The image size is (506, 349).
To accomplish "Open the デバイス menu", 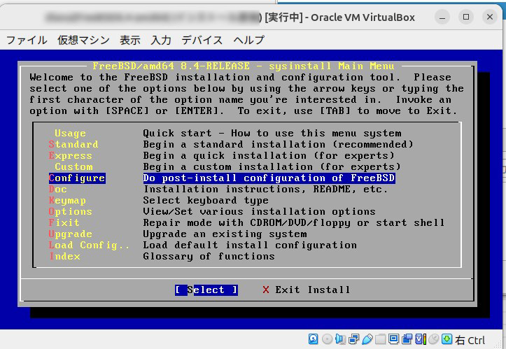I will (202, 40).
